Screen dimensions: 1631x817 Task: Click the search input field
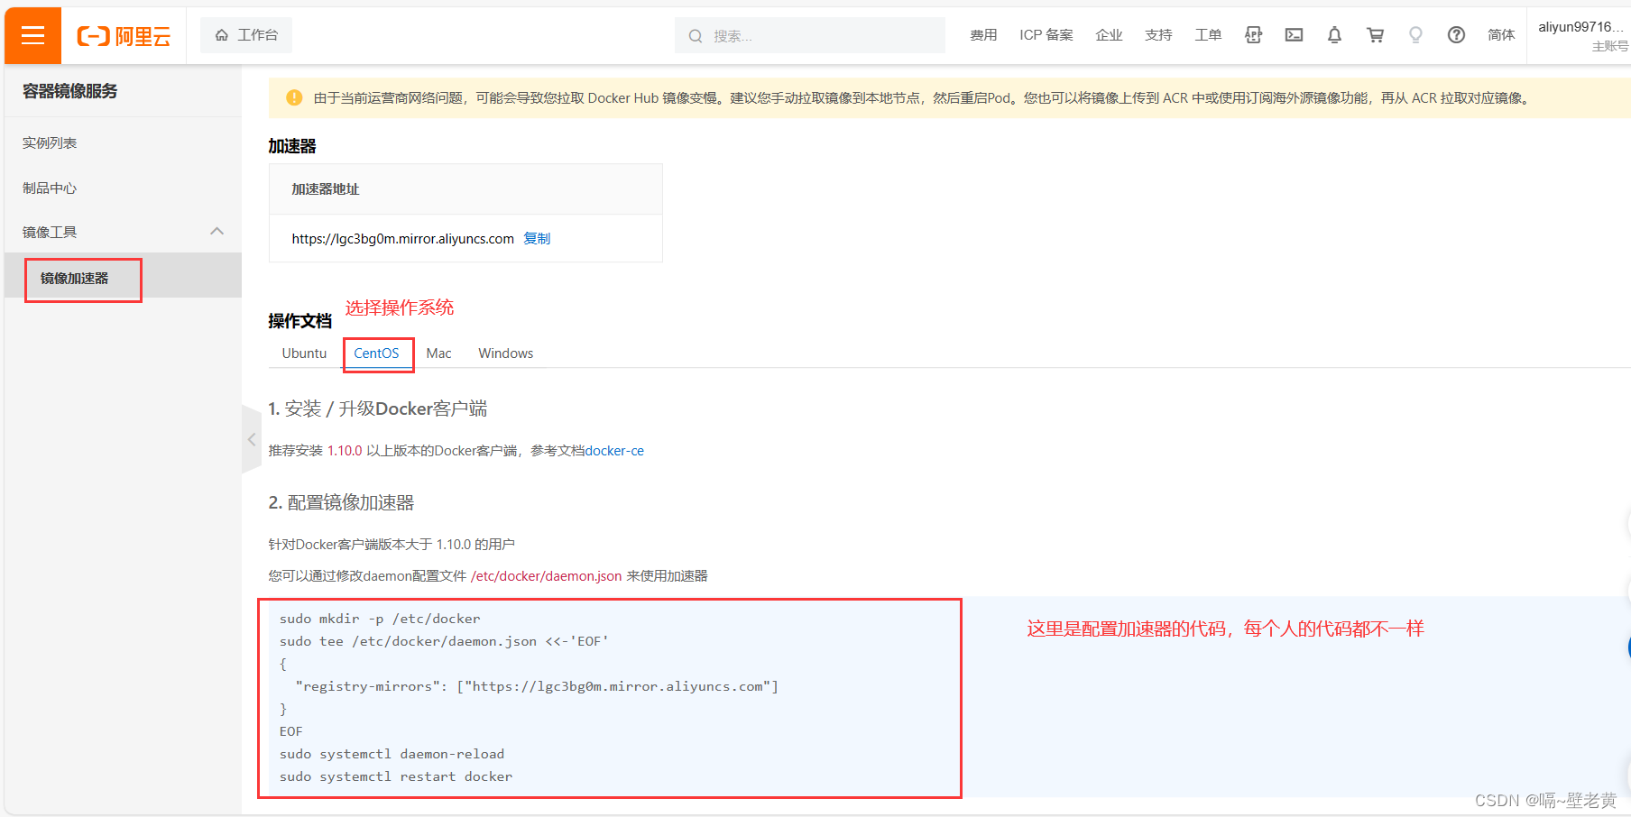pyautogui.click(x=810, y=35)
